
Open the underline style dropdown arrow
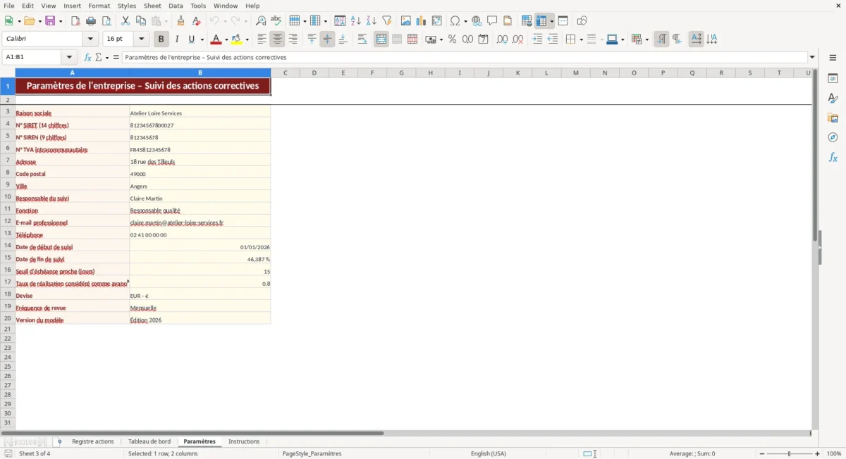[x=202, y=39]
